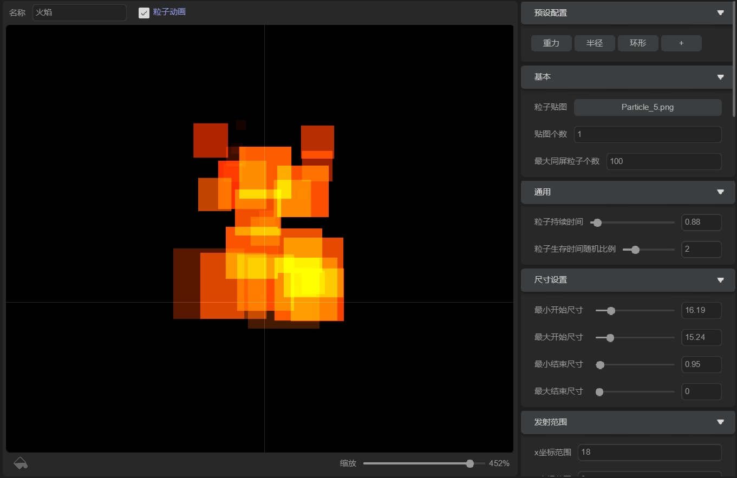Collapse the 通用 section
This screenshot has height=478, width=737.
720,192
